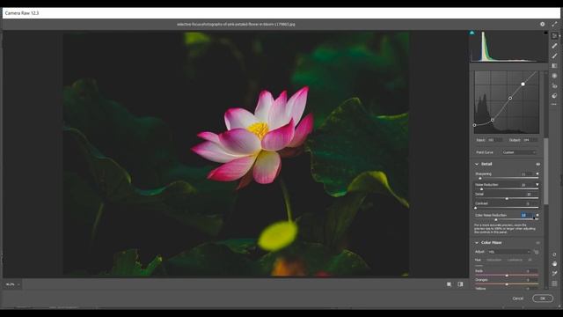This screenshot has width=563, height=317.
Task: Toggle full screen mode icon
Action: point(554,24)
